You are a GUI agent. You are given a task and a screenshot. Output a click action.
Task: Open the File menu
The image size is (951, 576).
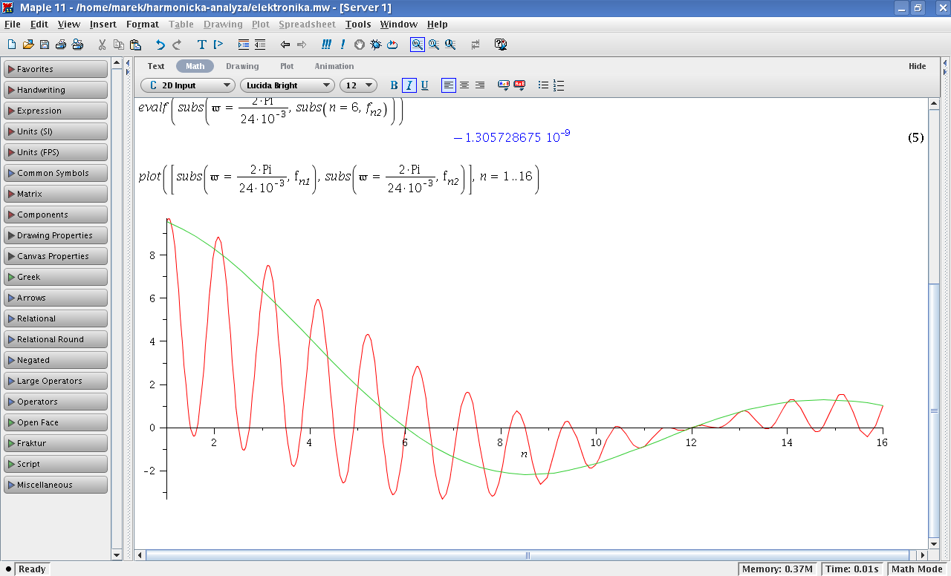pyautogui.click(x=12, y=24)
